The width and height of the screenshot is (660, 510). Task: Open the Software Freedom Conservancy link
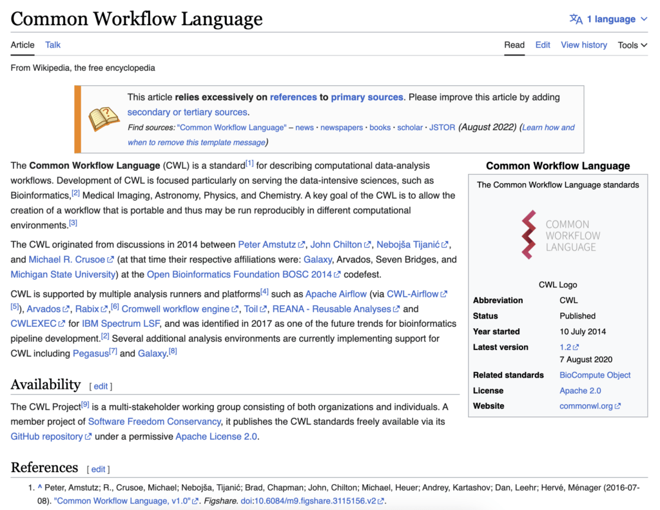pyautogui.click(x=155, y=422)
